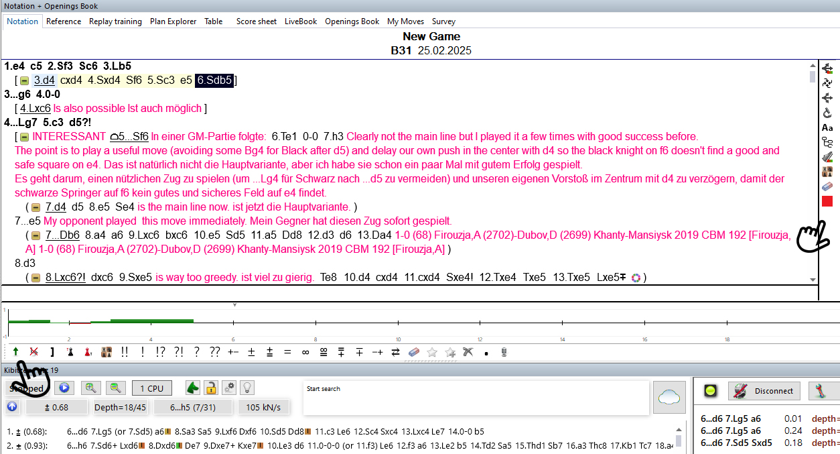
Task: Click the zoom-in magnifier engine icon
Action: (90, 388)
